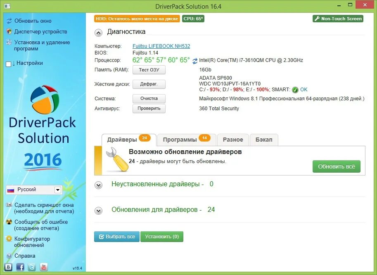The image size is (377, 275).
Task: Click the HDD low disk space warning badge
Action: click(x=137, y=19)
